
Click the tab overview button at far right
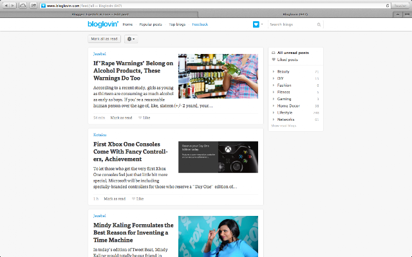point(407,14)
